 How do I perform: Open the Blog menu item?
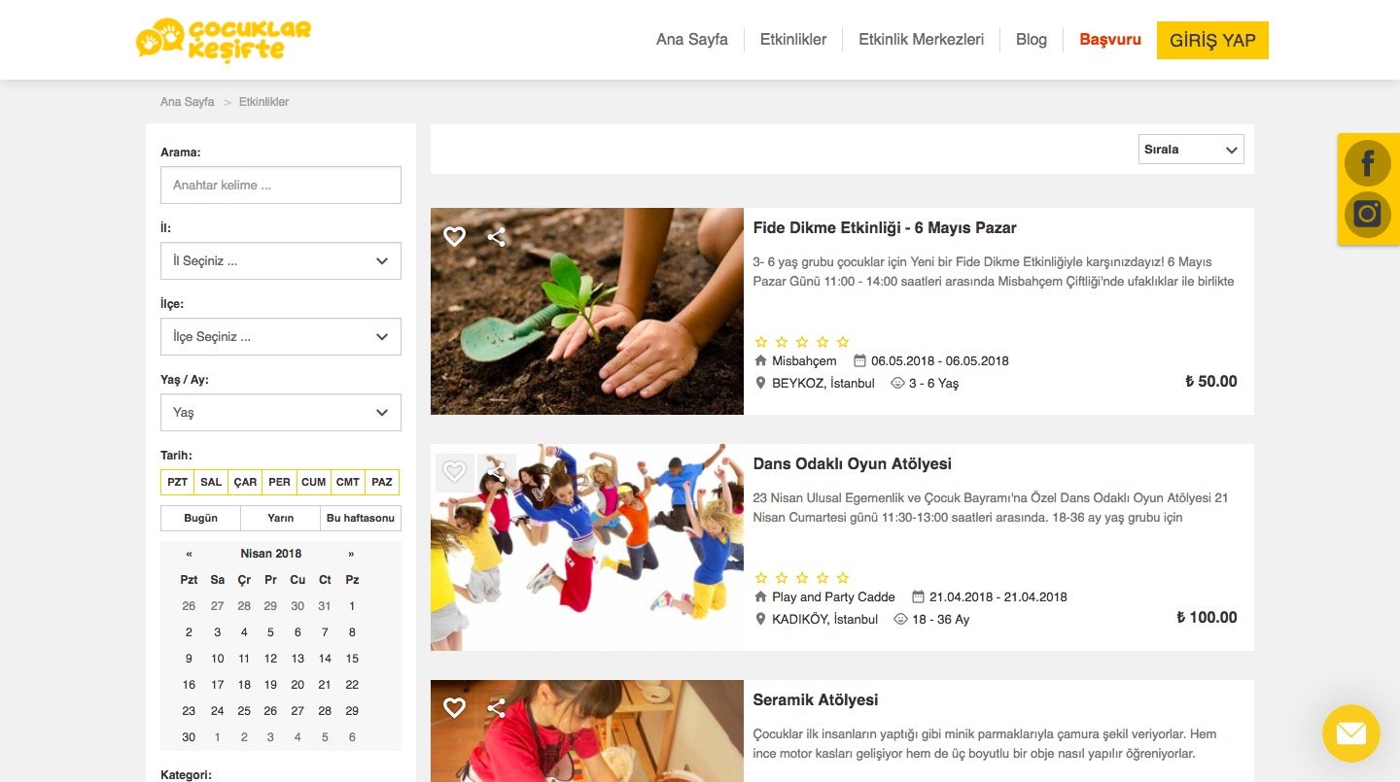point(1032,40)
